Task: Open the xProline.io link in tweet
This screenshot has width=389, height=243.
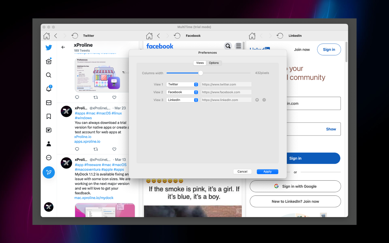Action: 83,137
